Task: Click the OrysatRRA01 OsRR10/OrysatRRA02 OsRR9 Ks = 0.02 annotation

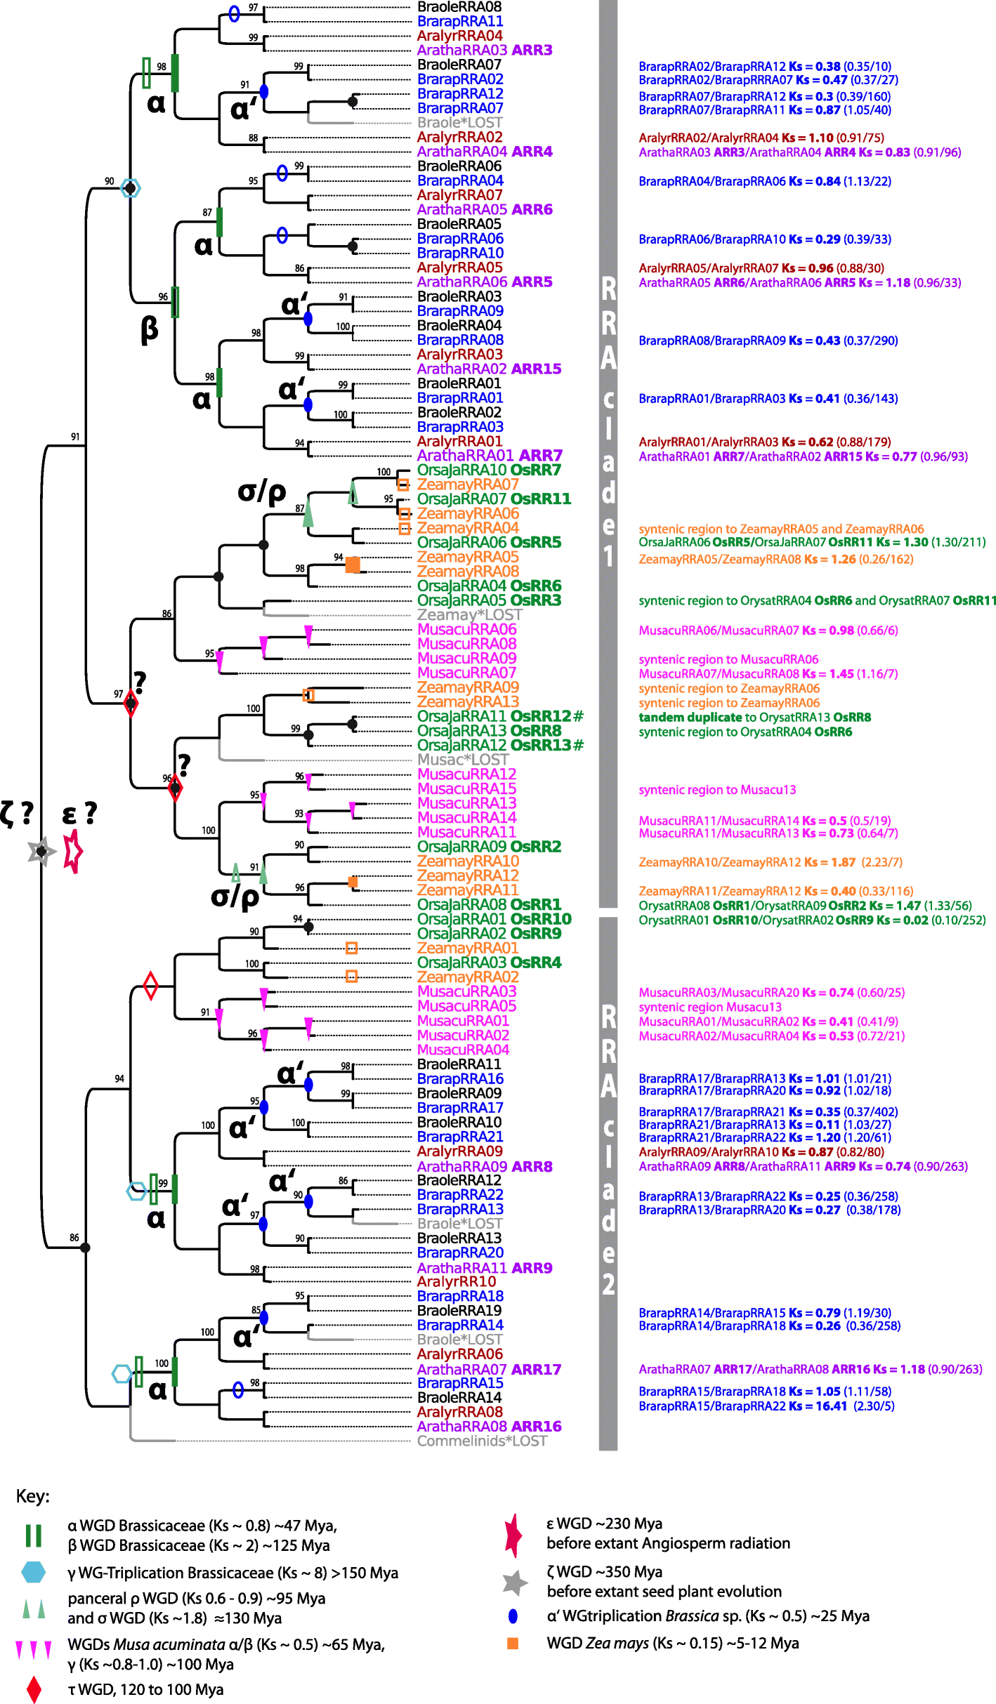Action: (812, 920)
